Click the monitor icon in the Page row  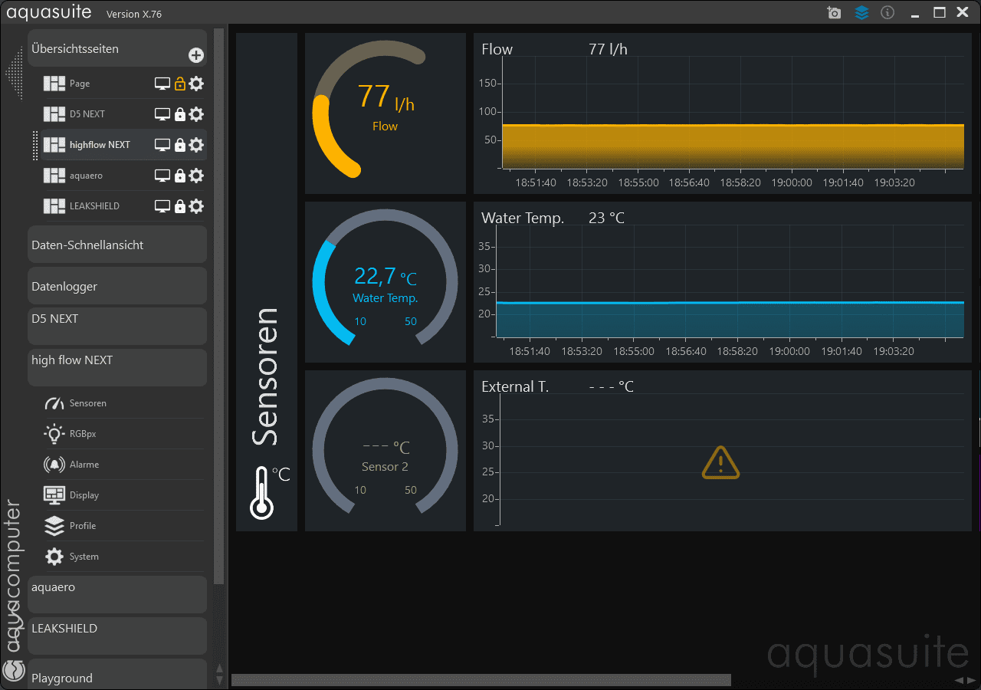pyautogui.click(x=162, y=84)
